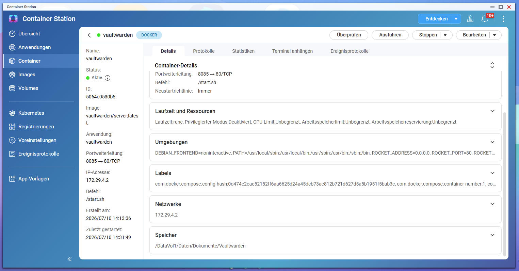Click the details panel vertical scrollbar
The width and height of the screenshot is (519, 271).
pyautogui.click(x=505, y=184)
